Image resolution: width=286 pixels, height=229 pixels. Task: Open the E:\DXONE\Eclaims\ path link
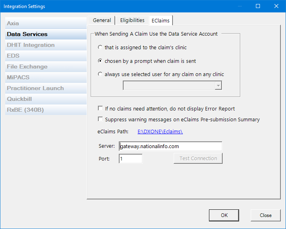pos(160,131)
